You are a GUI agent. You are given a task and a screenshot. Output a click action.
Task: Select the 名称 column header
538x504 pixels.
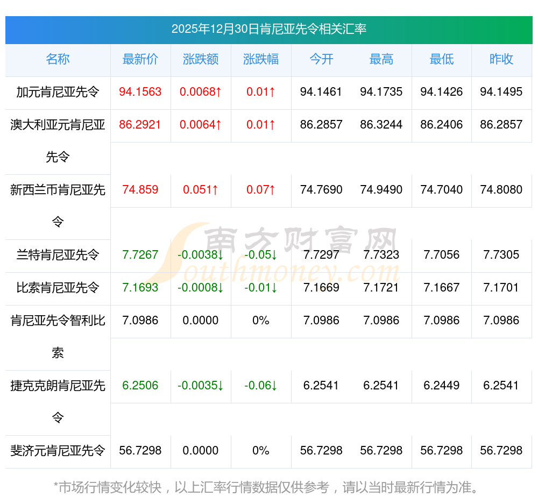[x=58, y=60]
